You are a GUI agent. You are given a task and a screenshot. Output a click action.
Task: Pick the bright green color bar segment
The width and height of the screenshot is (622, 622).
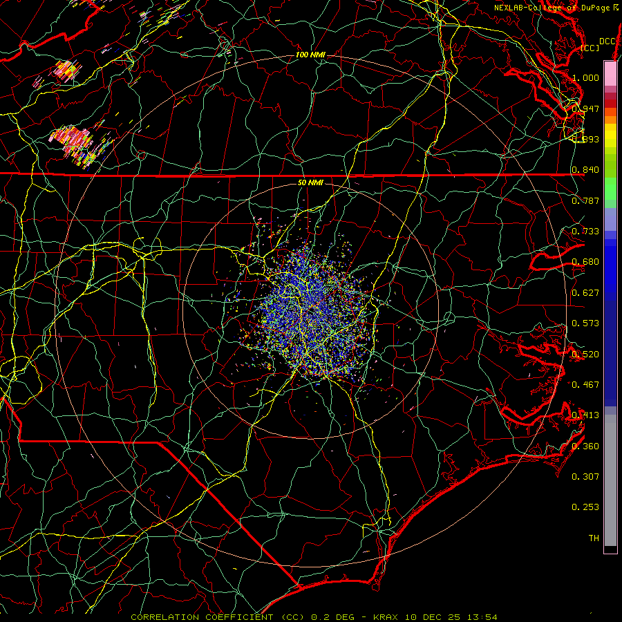(x=610, y=189)
